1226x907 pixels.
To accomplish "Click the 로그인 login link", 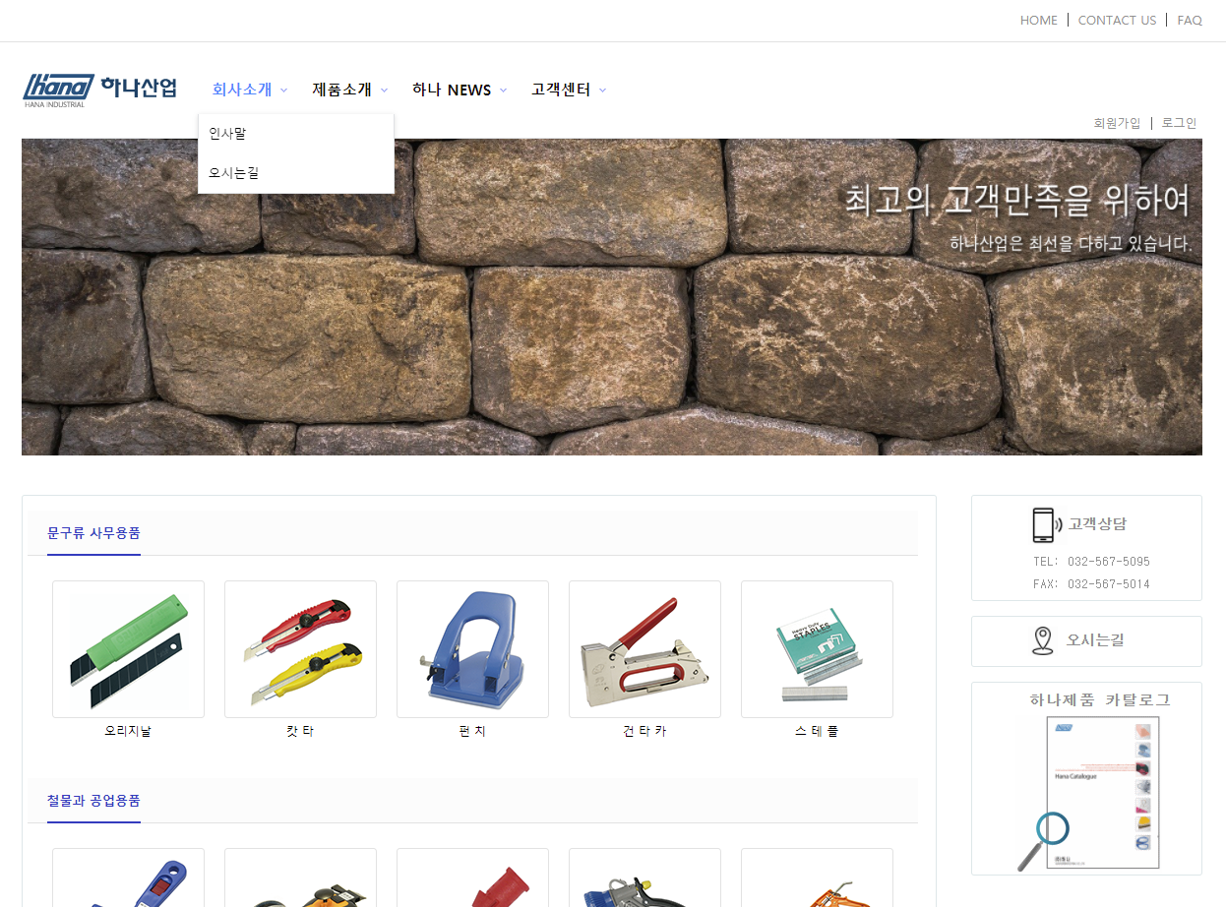I will tap(1179, 123).
